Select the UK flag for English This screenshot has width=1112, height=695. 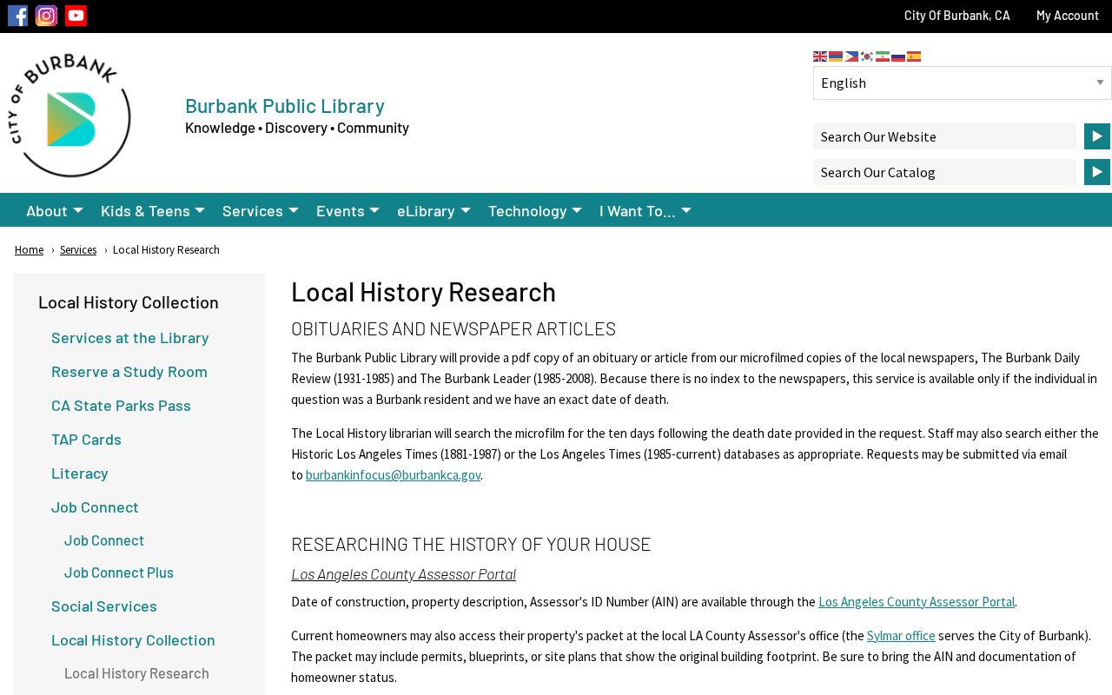click(820, 56)
